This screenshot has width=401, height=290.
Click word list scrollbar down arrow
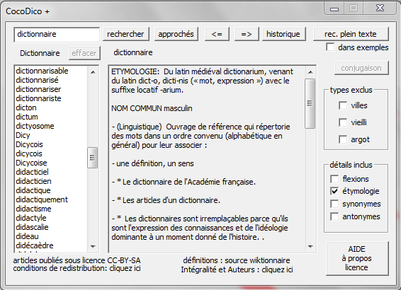pos(93,247)
